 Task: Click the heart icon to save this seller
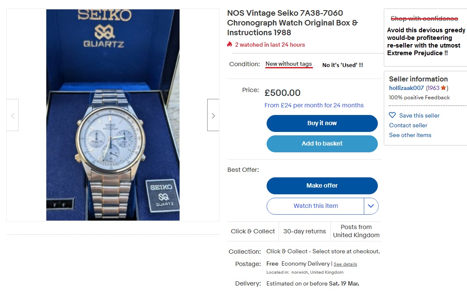tap(392, 115)
